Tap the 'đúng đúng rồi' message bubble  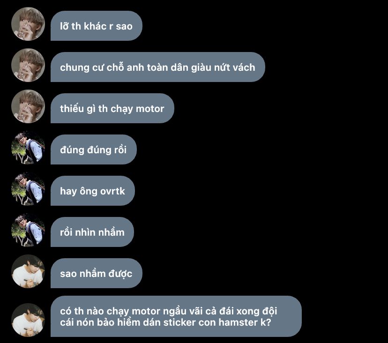pyautogui.click(x=94, y=149)
